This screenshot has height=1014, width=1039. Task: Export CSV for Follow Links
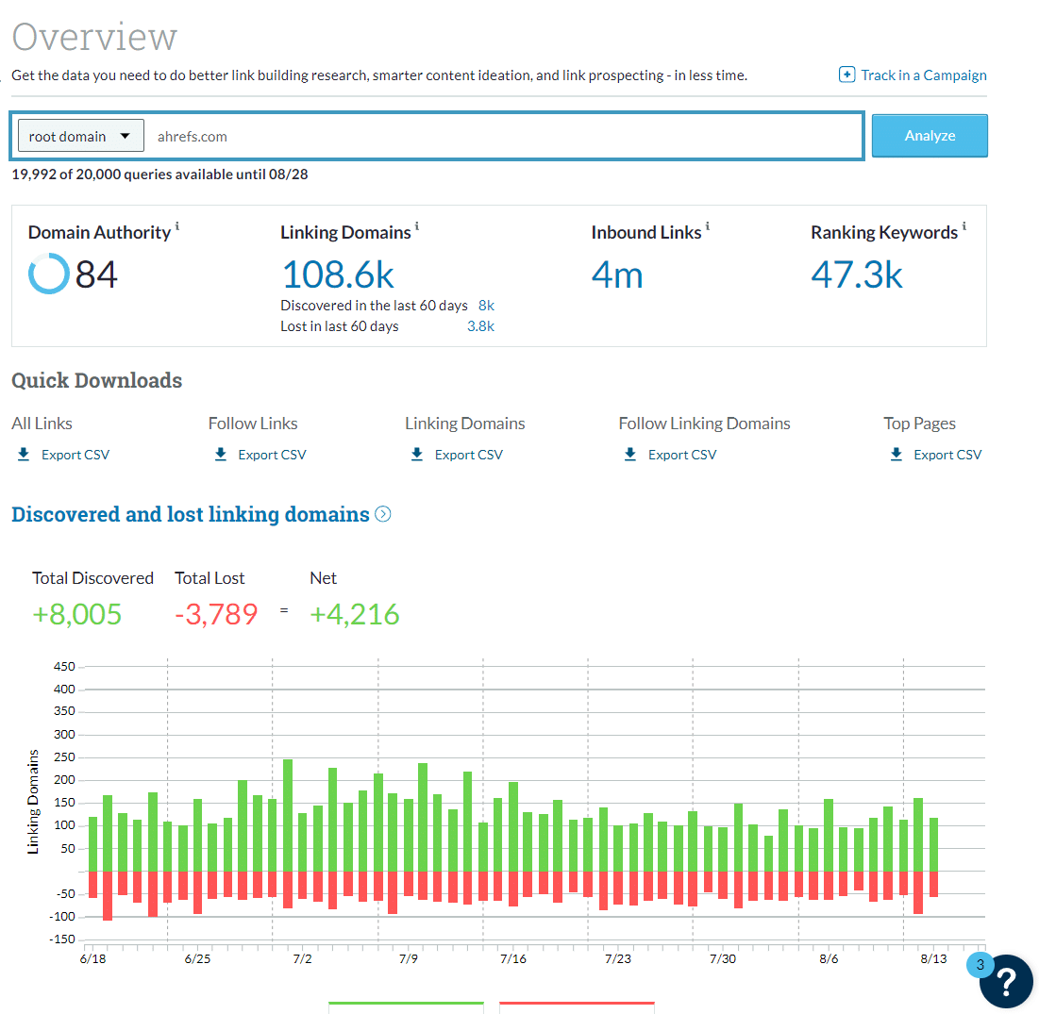coord(272,455)
